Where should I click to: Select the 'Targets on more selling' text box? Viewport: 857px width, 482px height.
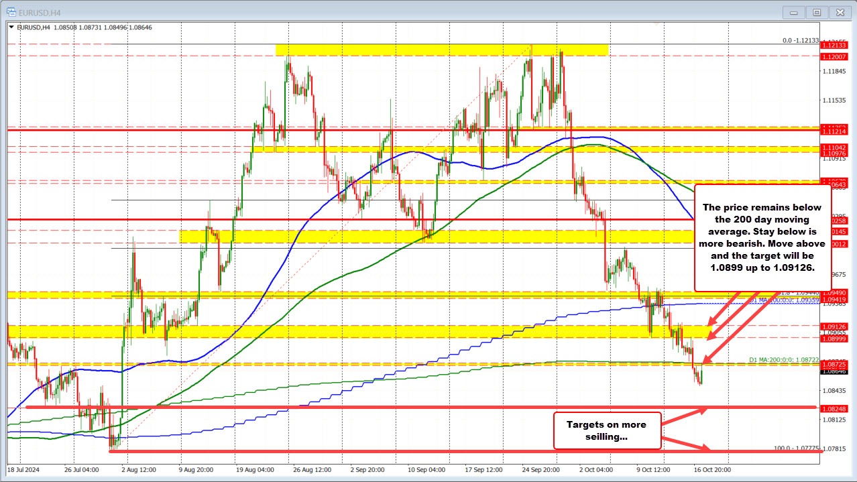click(x=607, y=430)
